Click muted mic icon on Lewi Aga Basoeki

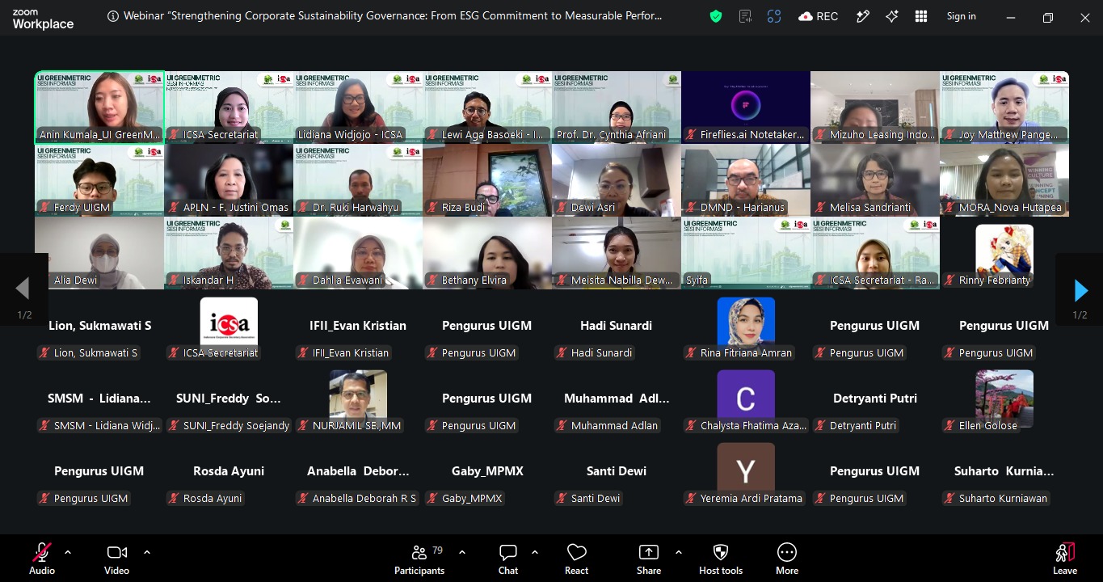click(x=432, y=135)
